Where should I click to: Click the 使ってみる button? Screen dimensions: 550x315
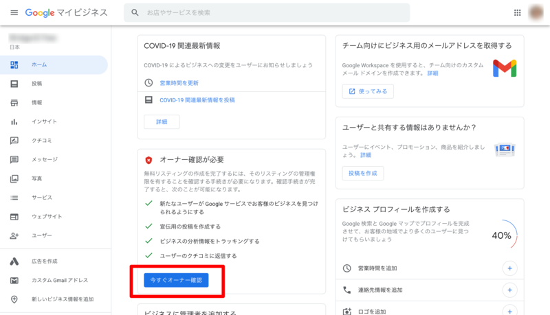pyautogui.click(x=368, y=91)
